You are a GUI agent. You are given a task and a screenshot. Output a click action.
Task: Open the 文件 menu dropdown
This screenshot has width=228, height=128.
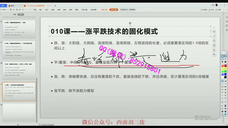pyautogui.click(x=5, y=10)
